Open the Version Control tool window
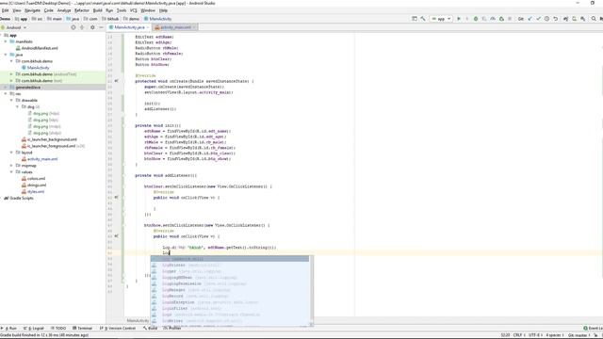Image resolution: width=603 pixels, height=339 pixels. (118, 329)
